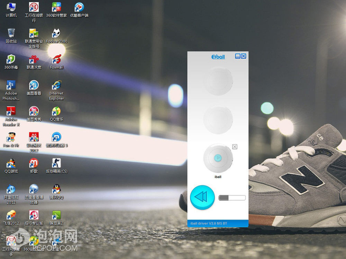Launch Internet Explorer shortcut
Viewport: 346px width, 259px height.
tap(56, 90)
